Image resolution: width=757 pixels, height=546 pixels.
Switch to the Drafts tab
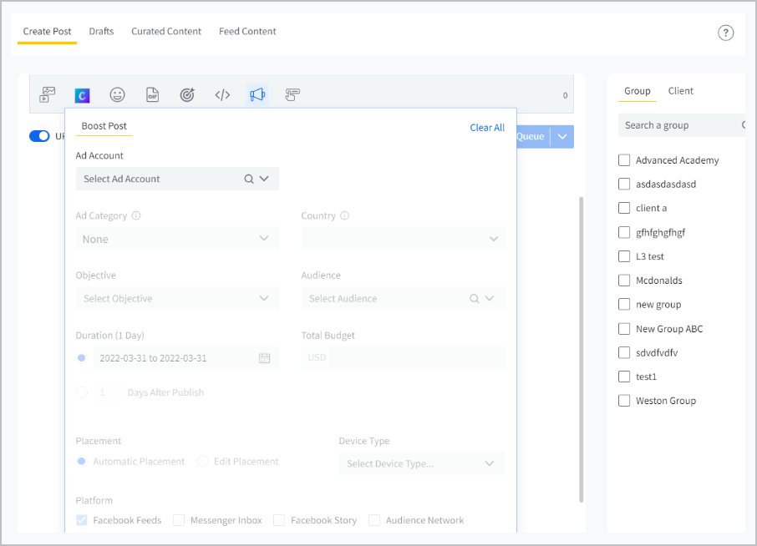tap(101, 32)
